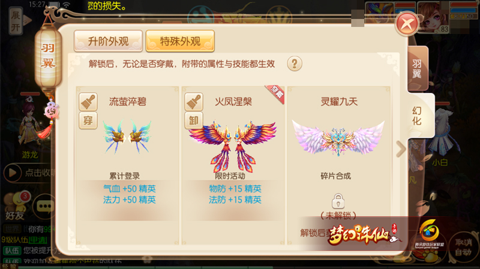Viewport: 480px width, 269px height.
Task: Show next wings with right chevron arrow
Action: 401,149
